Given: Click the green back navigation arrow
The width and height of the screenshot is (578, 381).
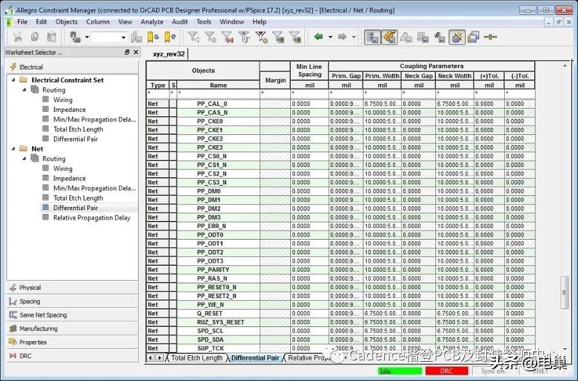Looking at the screenshot, I should tap(318, 37).
